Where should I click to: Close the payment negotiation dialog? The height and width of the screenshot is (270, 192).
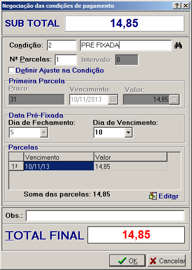pos(186,6)
